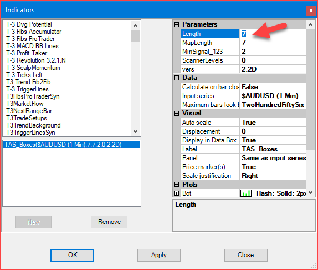This screenshot has height=270, width=318.
Task: Select T-3 Ticks Left indicator
Action: click(x=24, y=75)
